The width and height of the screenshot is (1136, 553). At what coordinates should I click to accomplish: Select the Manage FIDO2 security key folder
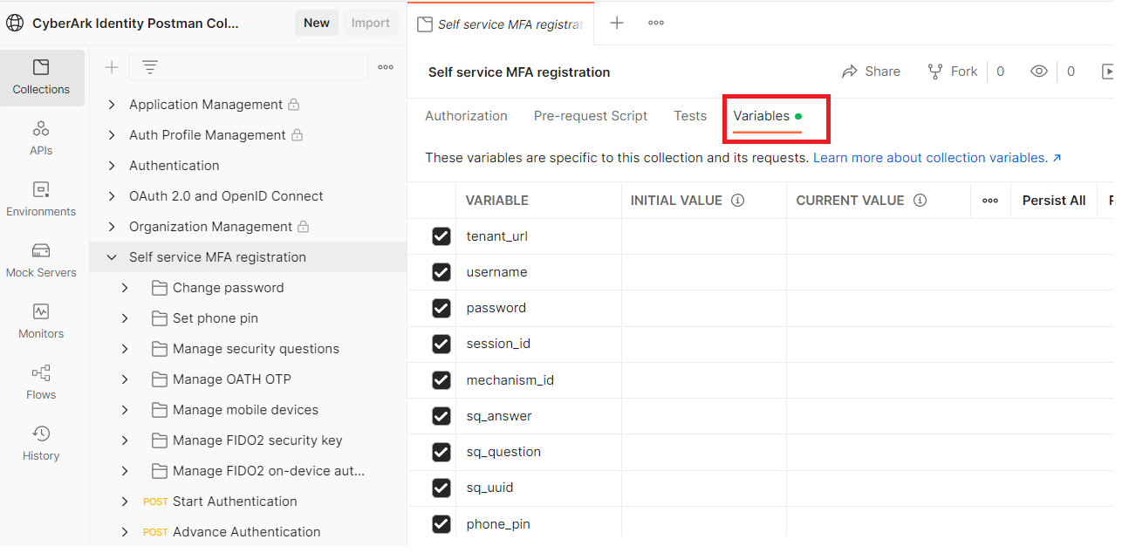257,440
